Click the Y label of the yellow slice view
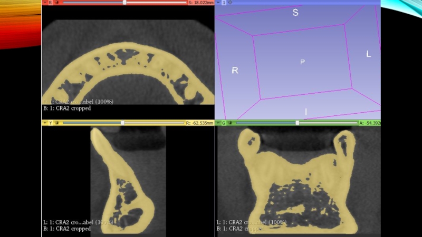Viewport: 422px width, 237px height. (50, 123)
